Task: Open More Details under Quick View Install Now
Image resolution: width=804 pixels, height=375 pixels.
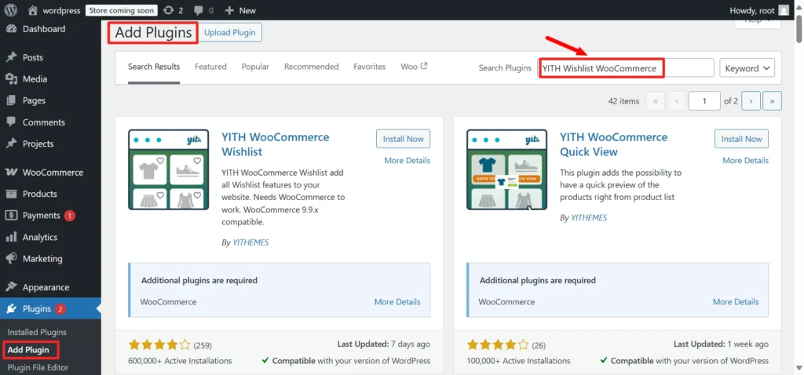Action: pyautogui.click(x=746, y=160)
